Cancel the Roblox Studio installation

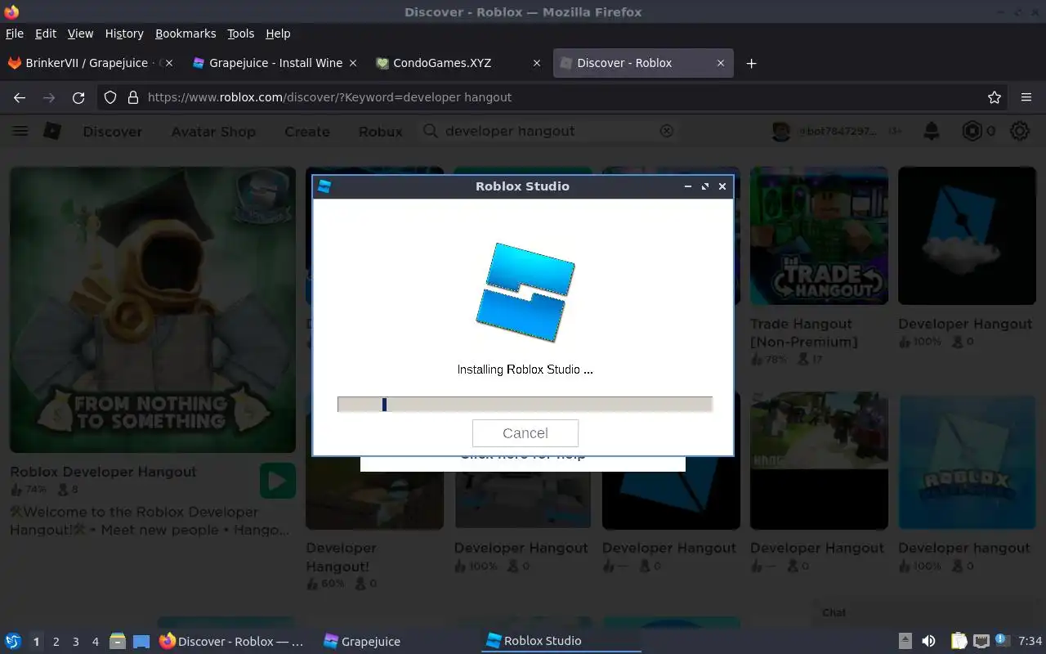(x=525, y=432)
